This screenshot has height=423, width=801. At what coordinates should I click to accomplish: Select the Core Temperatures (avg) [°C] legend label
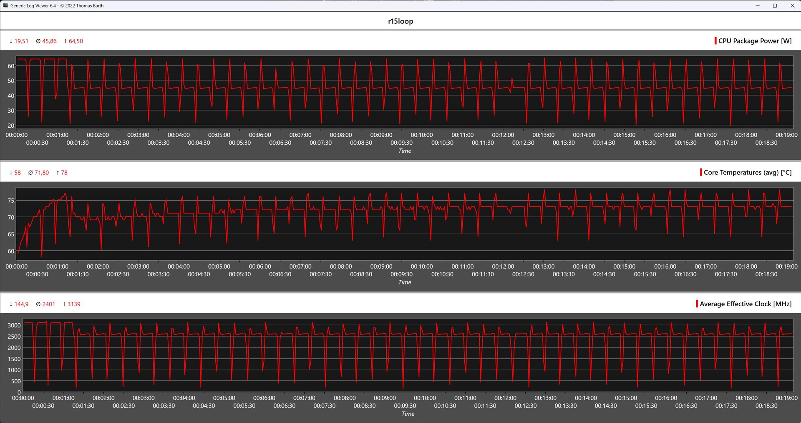[x=747, y=172]
